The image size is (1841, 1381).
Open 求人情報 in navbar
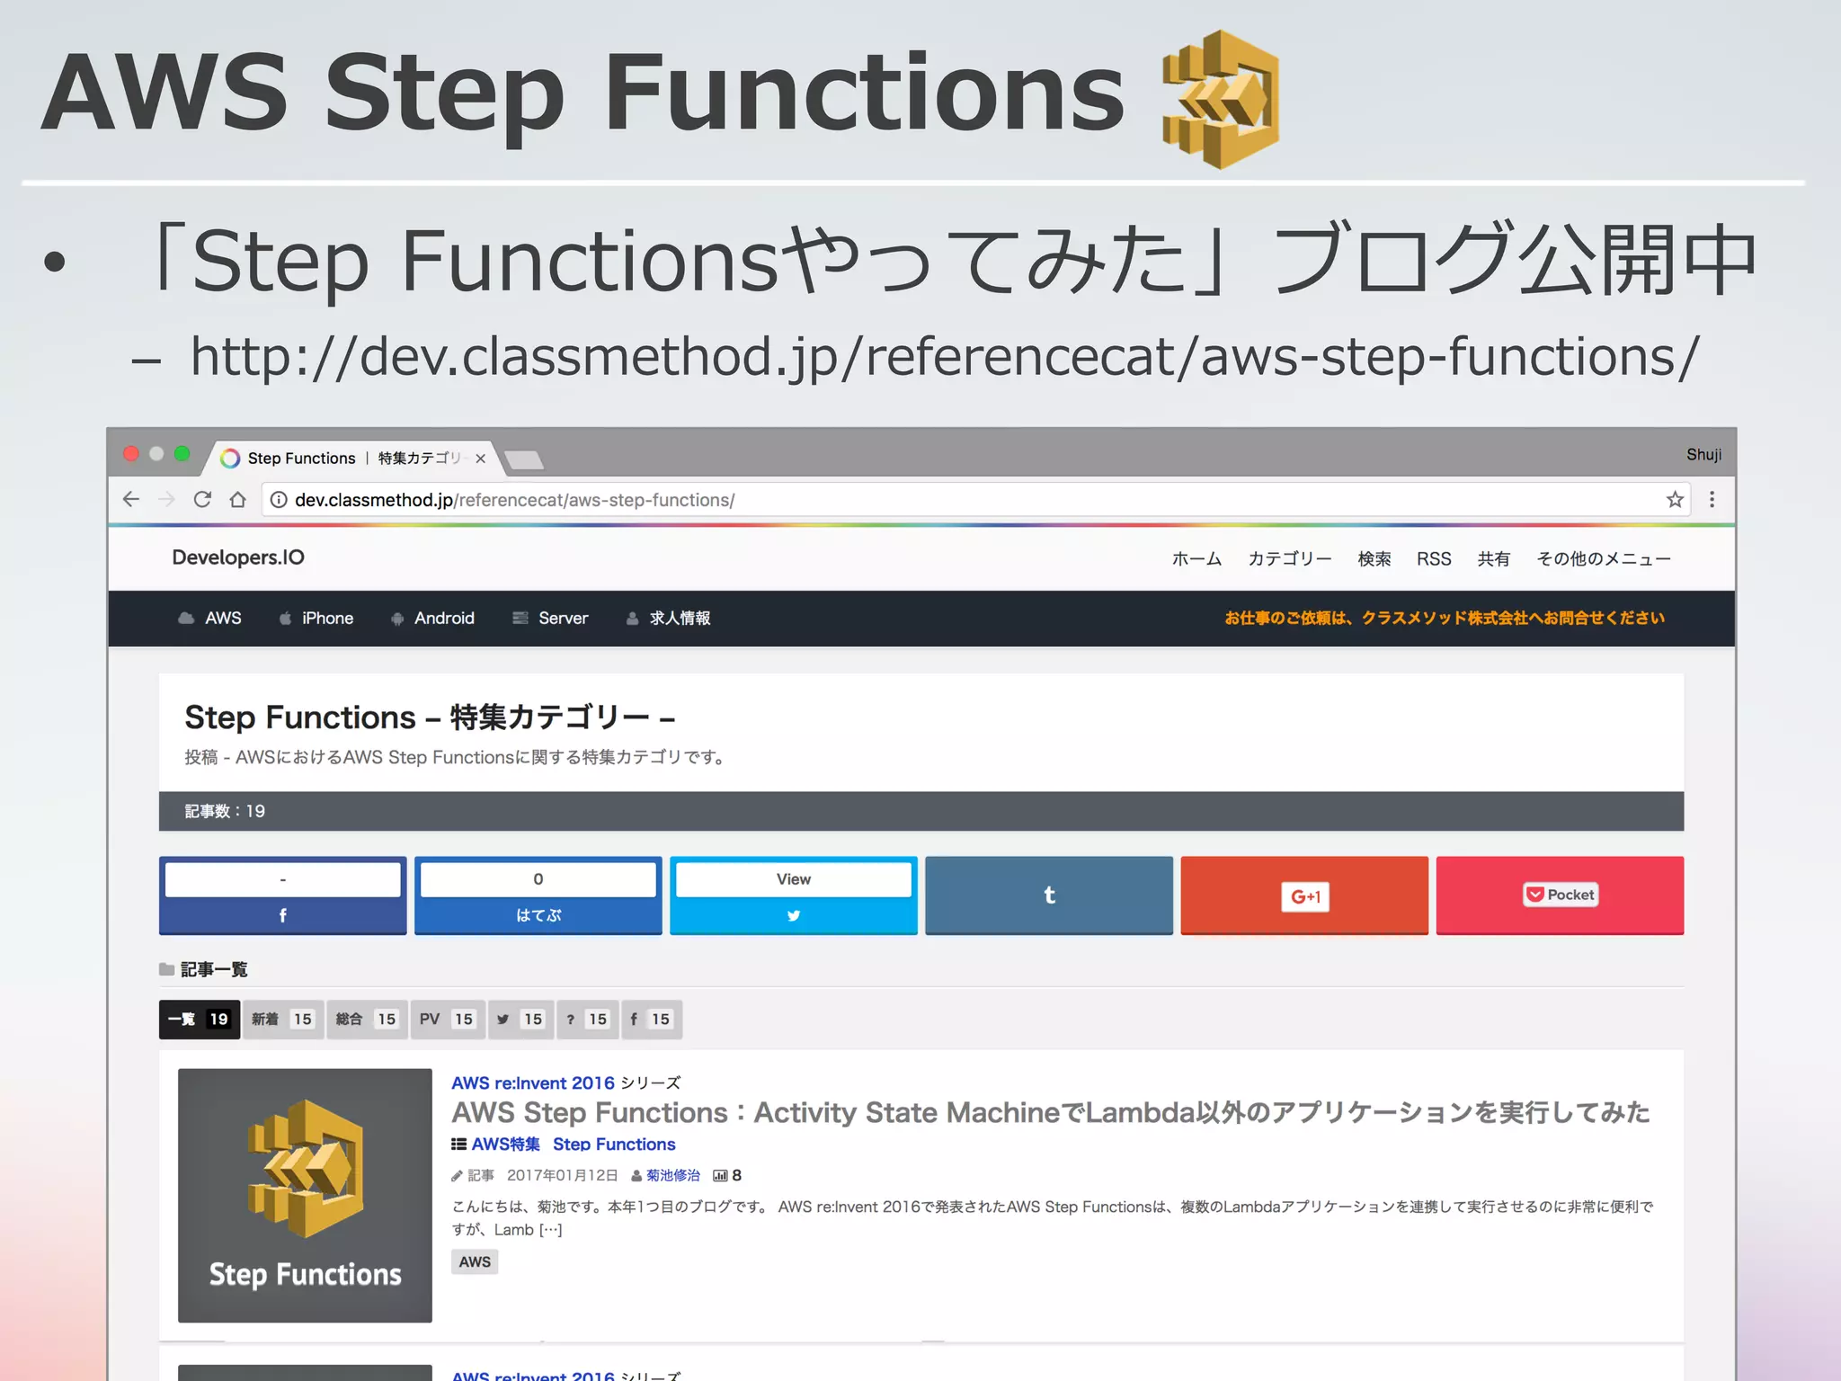[668, 619]
